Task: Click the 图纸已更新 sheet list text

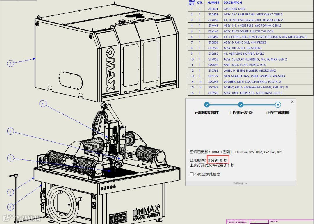Action: 236,152
